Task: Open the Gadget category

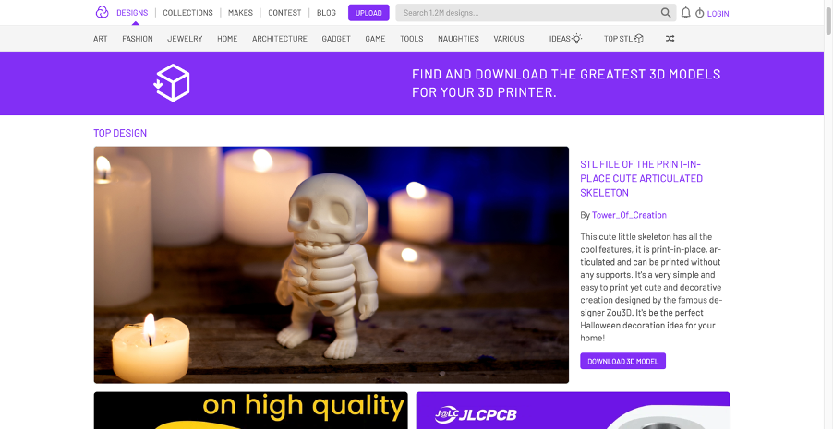Action: [336, 38]
